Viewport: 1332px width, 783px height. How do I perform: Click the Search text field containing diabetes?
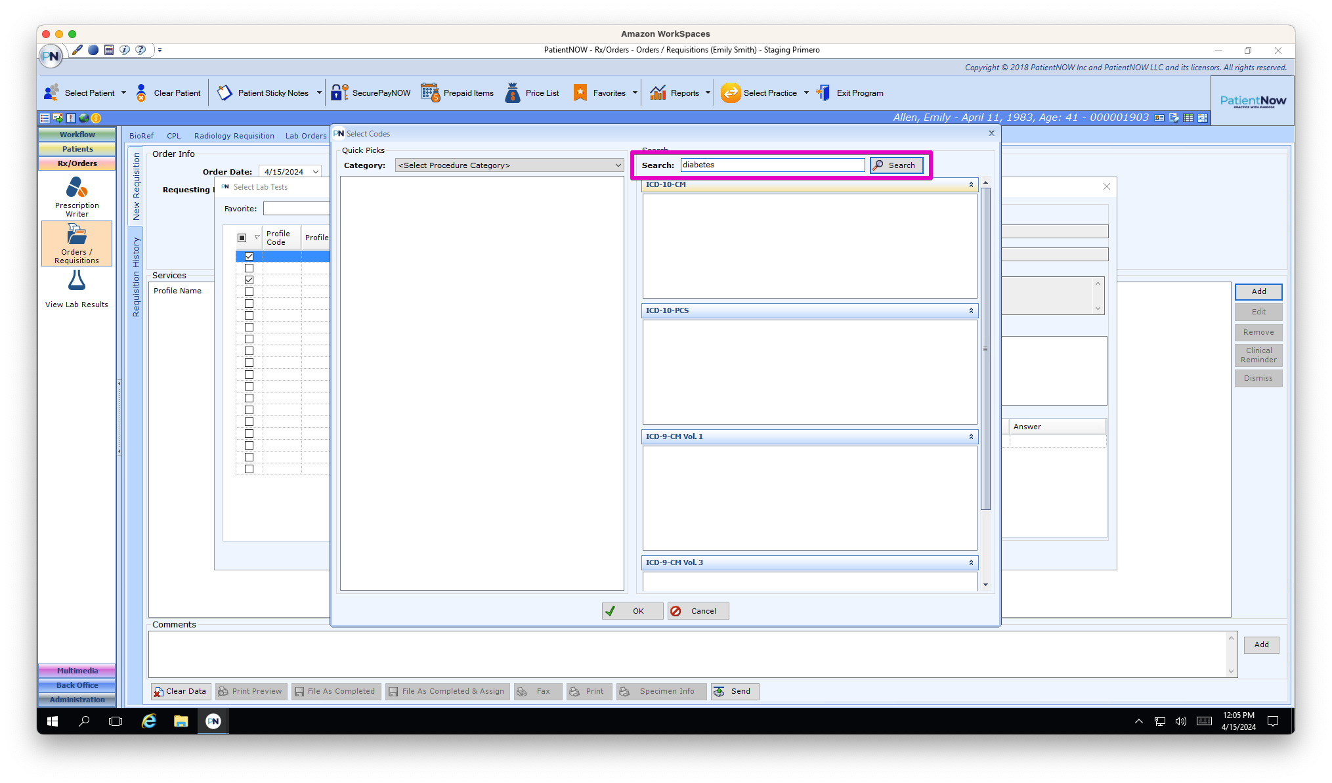(772, 165)
